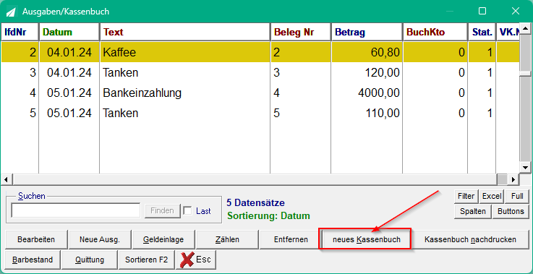Click the Datum column header

pyautogui.click(x=69, y=33)
